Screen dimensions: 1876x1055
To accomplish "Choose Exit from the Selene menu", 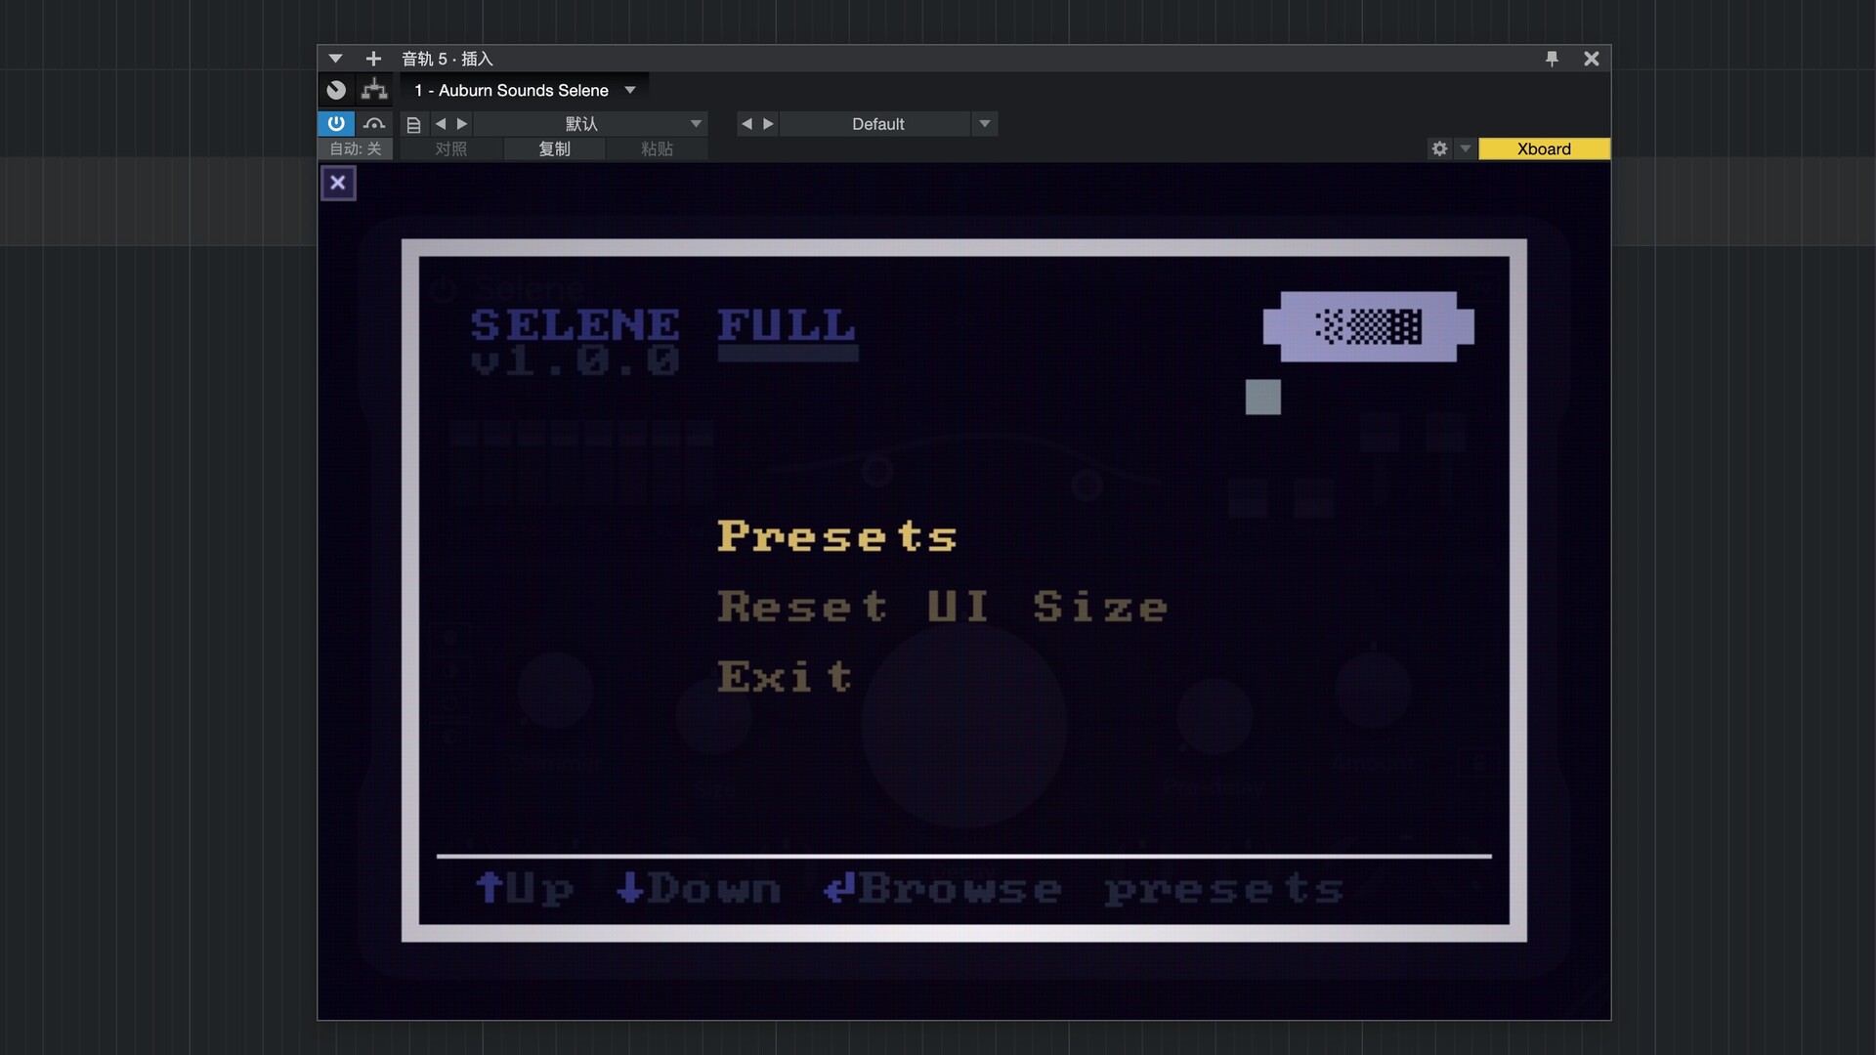I will point(784,677).
